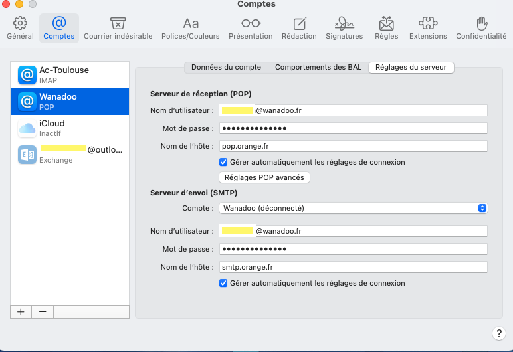Open Polices/Couleurs fonts icon

click(191, 24)
